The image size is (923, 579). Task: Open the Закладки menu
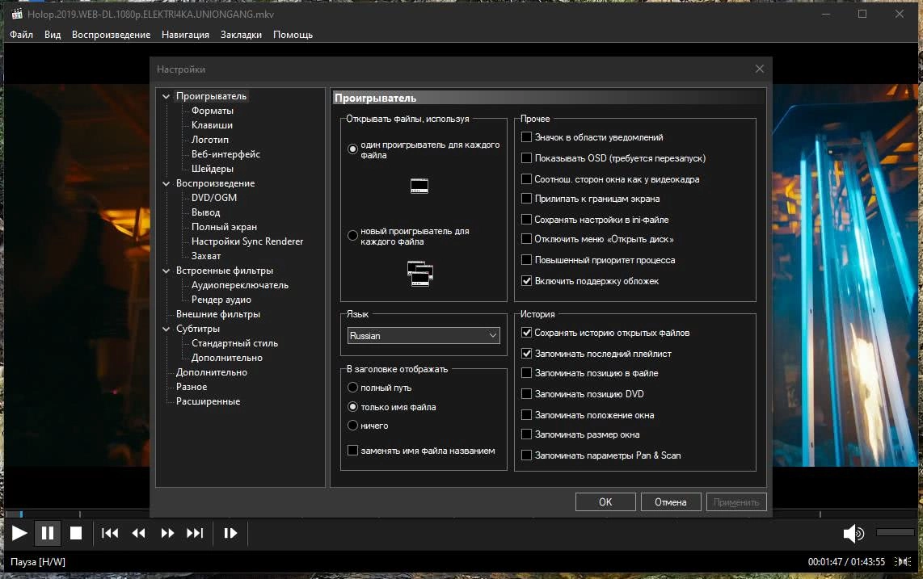click(x=242, y=35)
